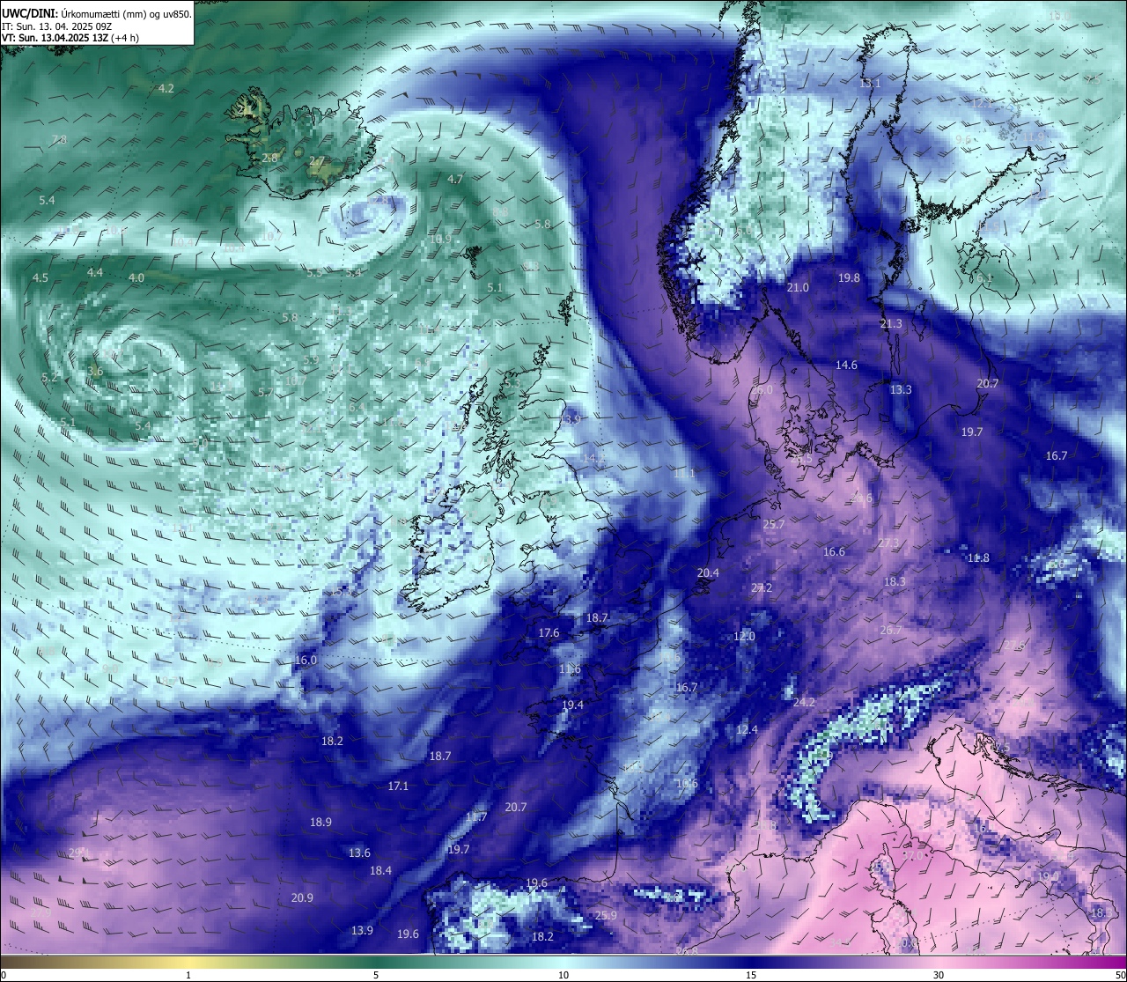Image resolution: width=1127 pixels, height=982 pixels.
Task: Click the 4.5 value label
Action: (x=41, y=277)
